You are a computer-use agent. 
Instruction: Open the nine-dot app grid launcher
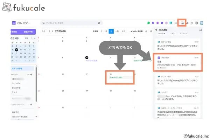click(x=176, y=23)
